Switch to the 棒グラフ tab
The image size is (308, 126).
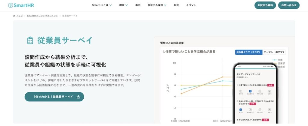coord(280,52)
